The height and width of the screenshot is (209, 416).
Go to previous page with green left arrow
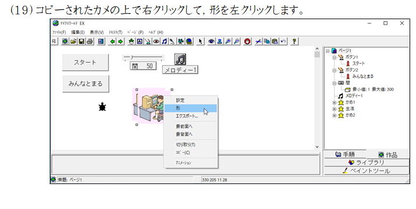112,41
